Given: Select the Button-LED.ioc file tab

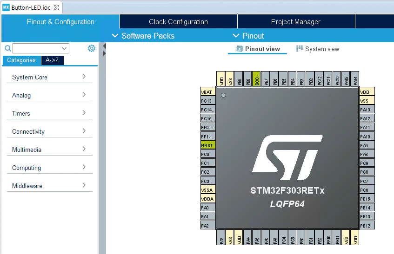Looking at the screenshot, I should coord(31,7).
